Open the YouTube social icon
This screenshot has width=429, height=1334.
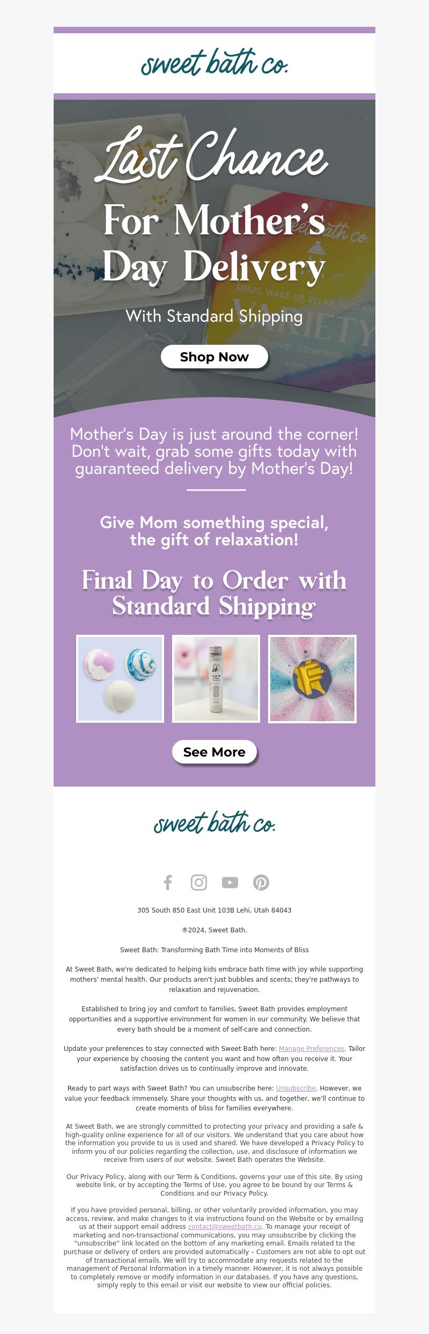pos(230,883)
